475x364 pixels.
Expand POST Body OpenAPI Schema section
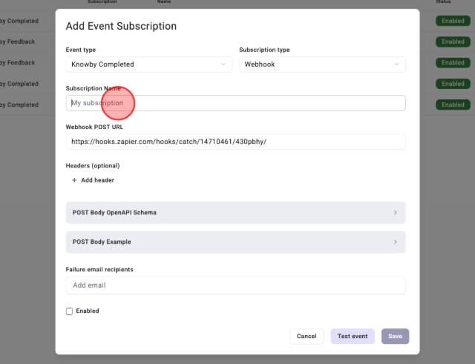tap(236, 213)
